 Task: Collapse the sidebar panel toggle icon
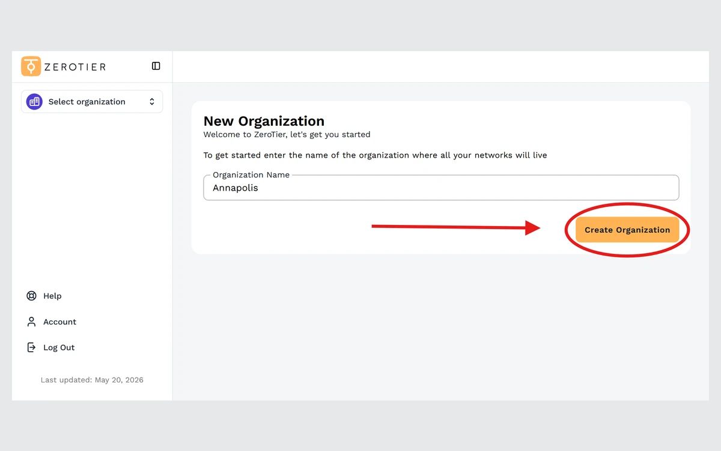tap(156, 66)
